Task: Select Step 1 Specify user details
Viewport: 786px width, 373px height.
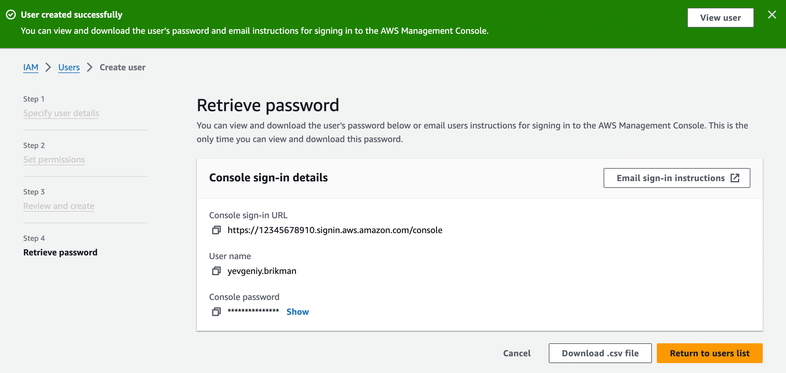Action: point(61,113)
